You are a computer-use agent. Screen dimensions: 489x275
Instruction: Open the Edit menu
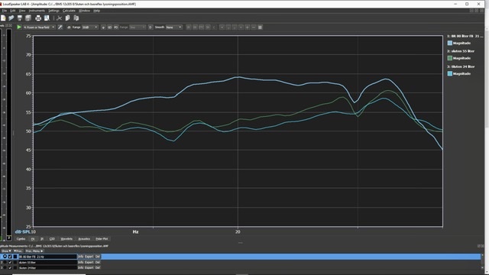pyautogui.click(x=13, y=11)
